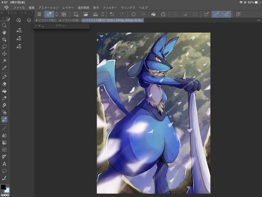Open the hamburger menu in command bar
The height and width of the screenshot is (197, 262).
pos(39,14)
